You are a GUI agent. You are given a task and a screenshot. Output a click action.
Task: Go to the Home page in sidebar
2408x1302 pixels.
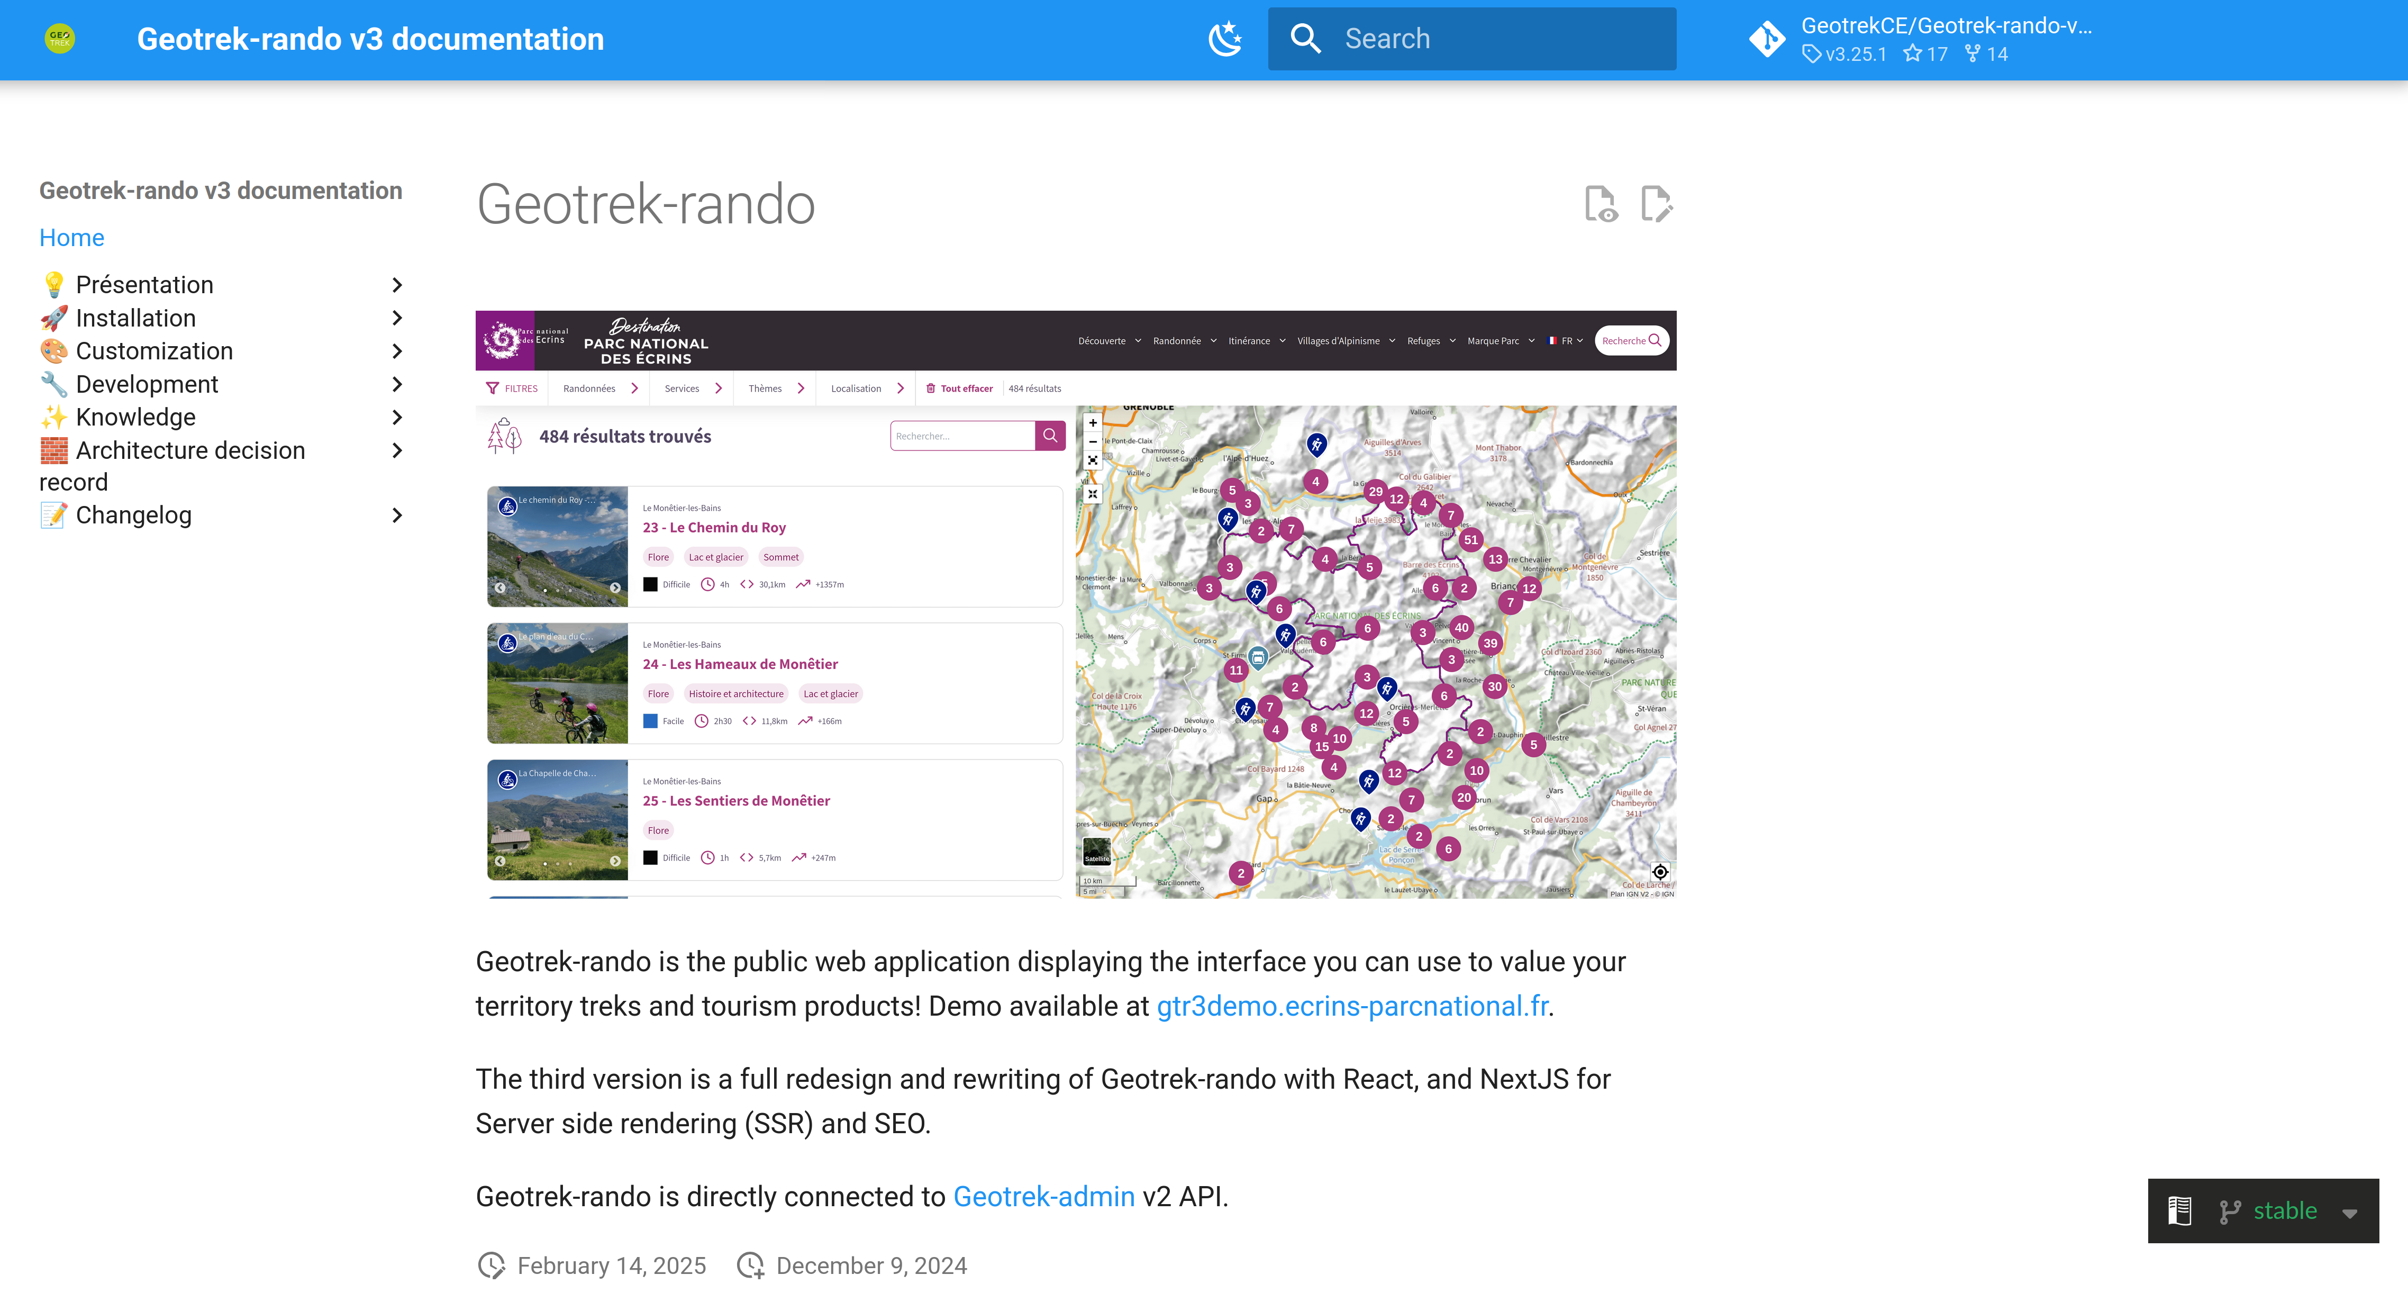[x=71, y=238]
